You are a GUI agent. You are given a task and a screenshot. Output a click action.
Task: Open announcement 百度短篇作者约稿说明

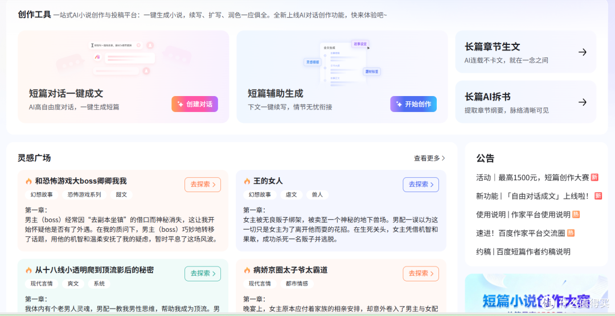(x=523, y=251)
